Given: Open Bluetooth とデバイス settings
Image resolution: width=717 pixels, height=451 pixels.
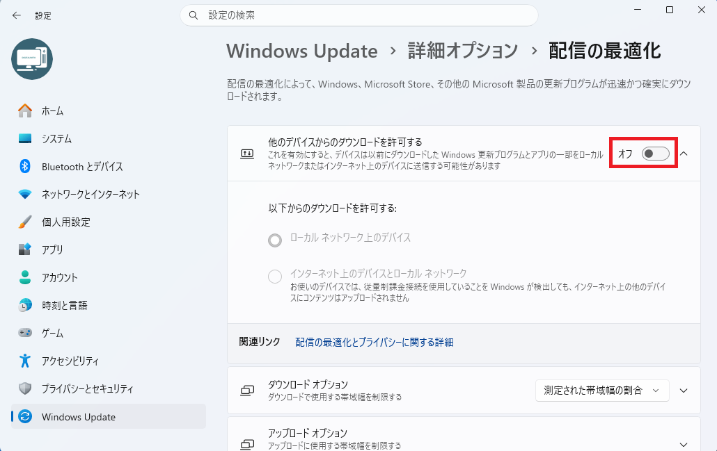Looking at the screenshot, I should click(109, 167).
